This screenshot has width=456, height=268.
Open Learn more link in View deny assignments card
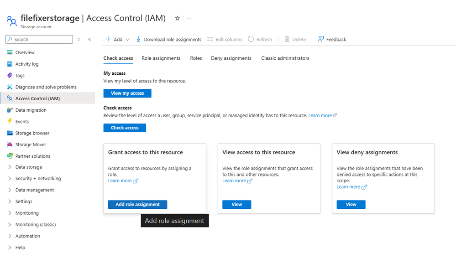348,187
